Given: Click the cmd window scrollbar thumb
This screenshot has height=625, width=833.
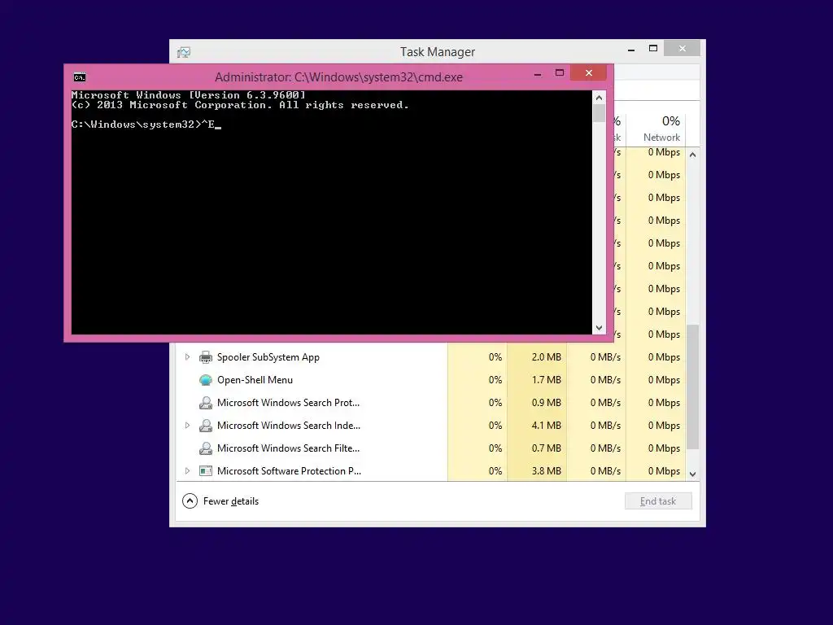Looking at the screenshot, I should 600,113.
